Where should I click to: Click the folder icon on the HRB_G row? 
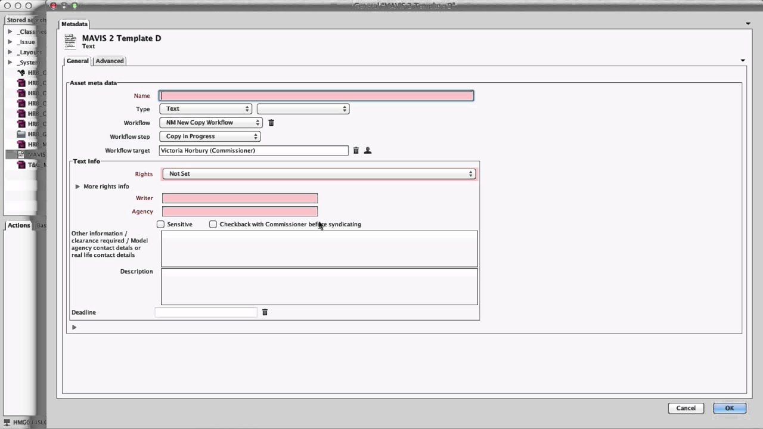coord(21,134)
